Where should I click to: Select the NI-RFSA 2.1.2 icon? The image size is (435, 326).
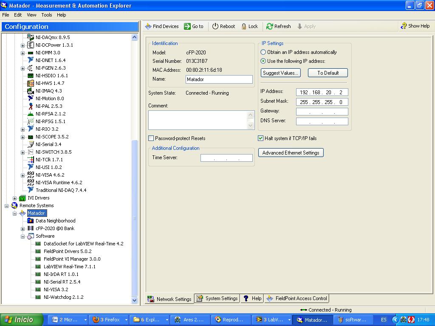tap(31, 114)
